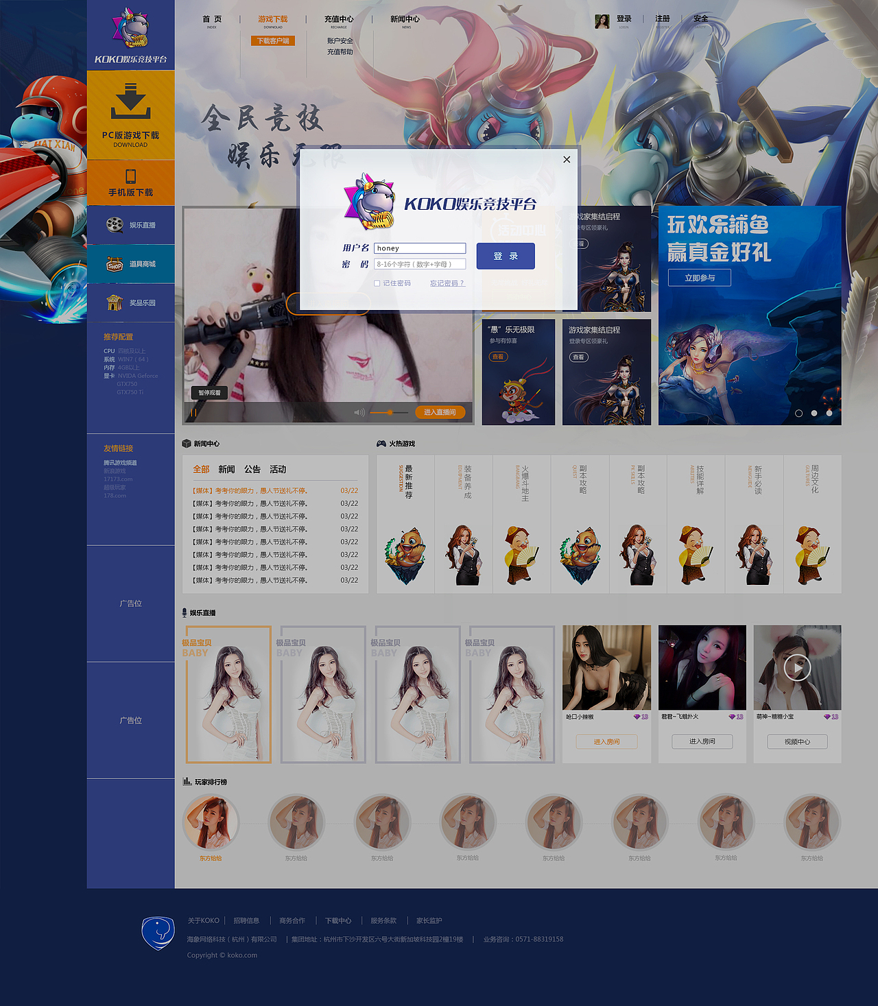Open the 17173.com friendly link
The image size is (878, 1006).
(118, 479)
